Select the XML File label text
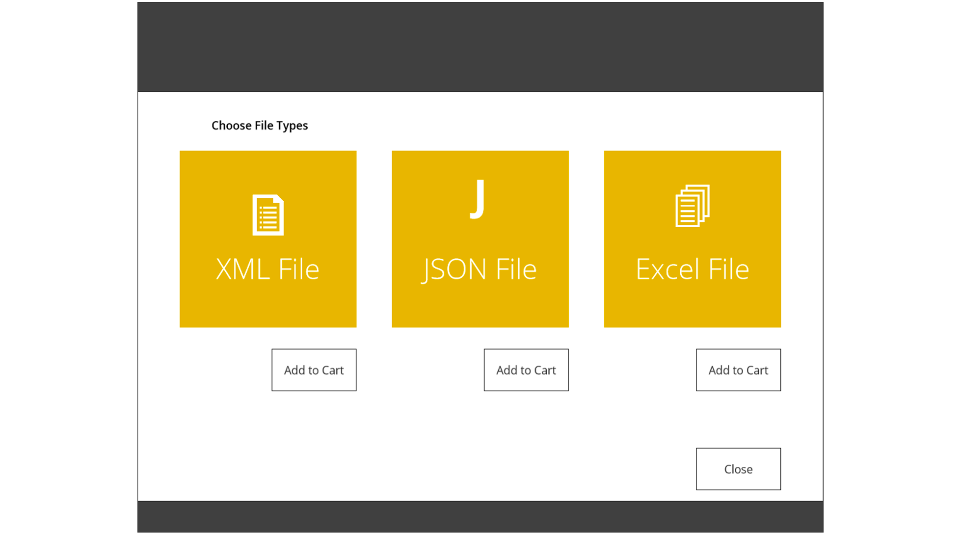This screenshot has width=961, height=535. [267, 269]
